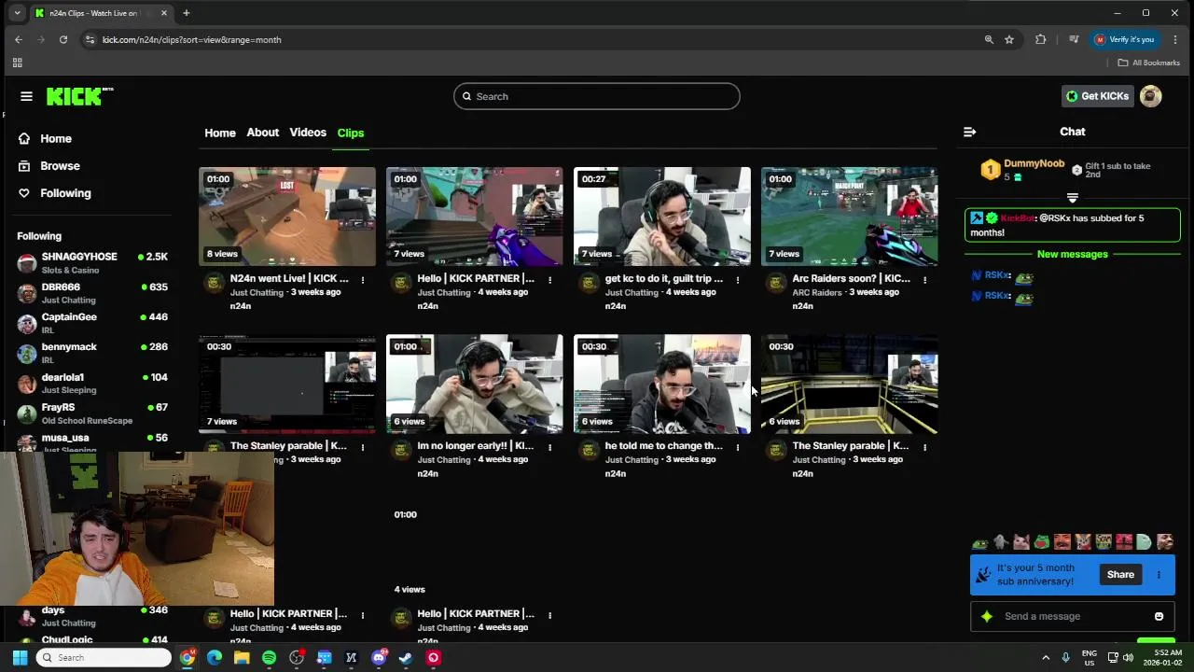Image resolution: width=1194 pixels, height=672 pixels.
Task: Open options for 'get kc to do it' clip
Action: click(x=738, y=279)
